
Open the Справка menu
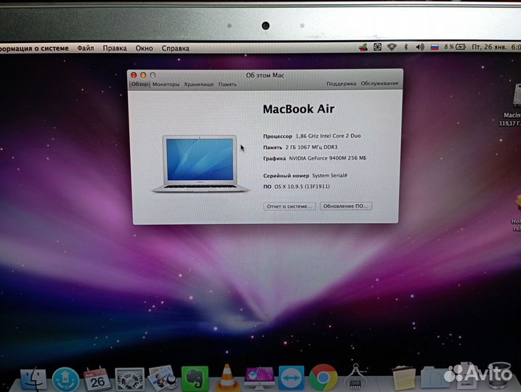pos(175,48)
